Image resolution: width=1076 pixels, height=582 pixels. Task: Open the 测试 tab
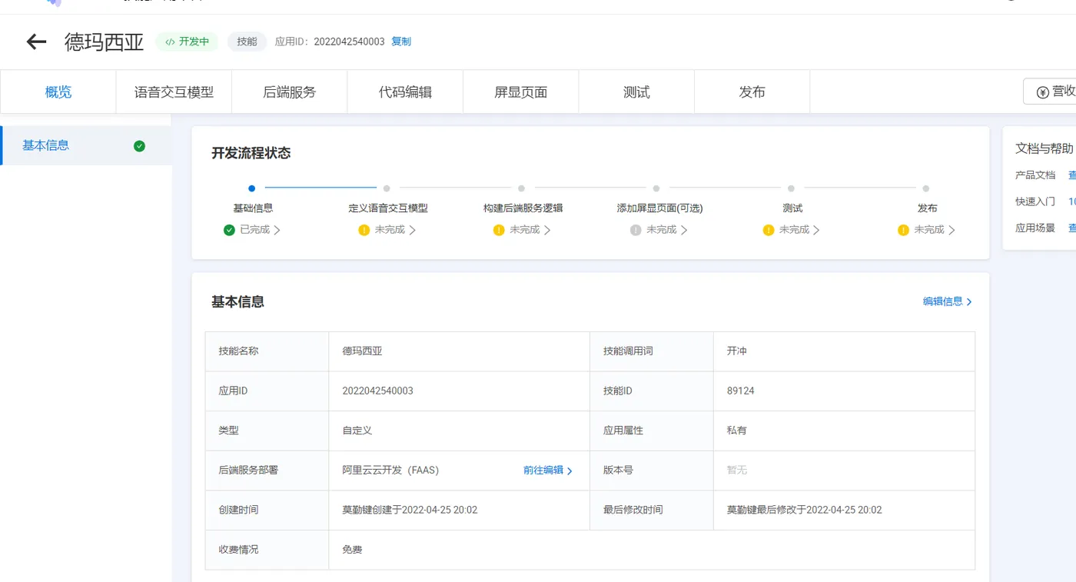click(636, 92)
